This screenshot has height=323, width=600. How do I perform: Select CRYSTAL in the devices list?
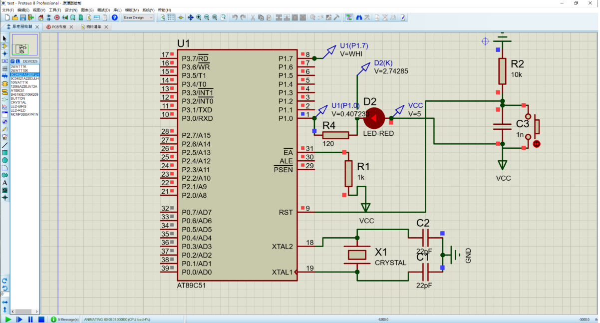coord(24,102)
